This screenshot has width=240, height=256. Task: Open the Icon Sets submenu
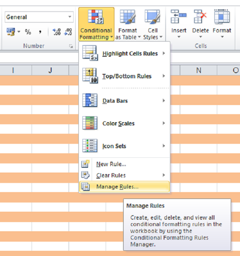tap(124, 146)
